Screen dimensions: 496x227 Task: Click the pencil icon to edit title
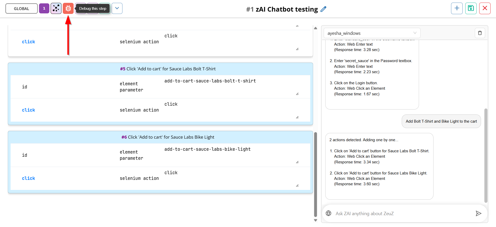(323, 9)
